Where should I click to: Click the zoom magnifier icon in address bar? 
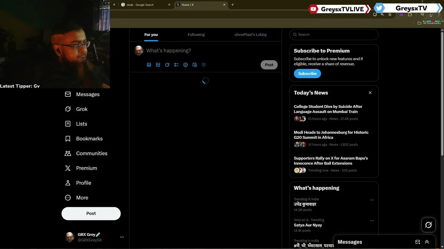pos(382,15)
